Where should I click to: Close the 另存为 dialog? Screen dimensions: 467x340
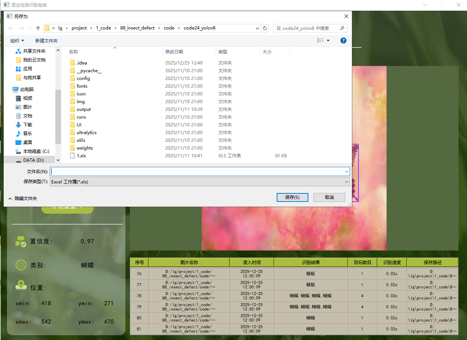point(346,16)
